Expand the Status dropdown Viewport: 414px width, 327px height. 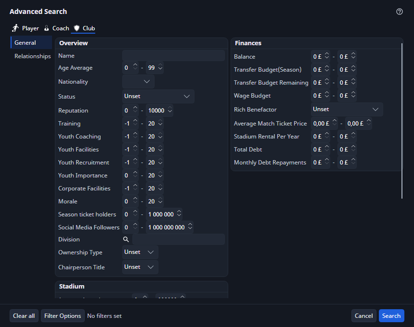click(x=158, y=96)
